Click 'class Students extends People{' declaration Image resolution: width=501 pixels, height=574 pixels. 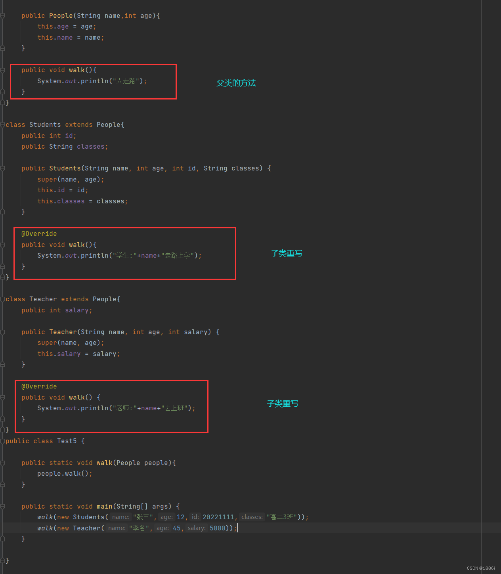pyautogui.click(x=65, y=125)
